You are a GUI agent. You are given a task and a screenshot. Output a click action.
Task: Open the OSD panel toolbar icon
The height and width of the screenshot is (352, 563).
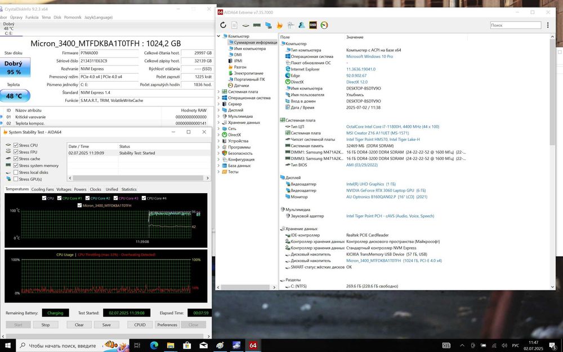[312, 25]
